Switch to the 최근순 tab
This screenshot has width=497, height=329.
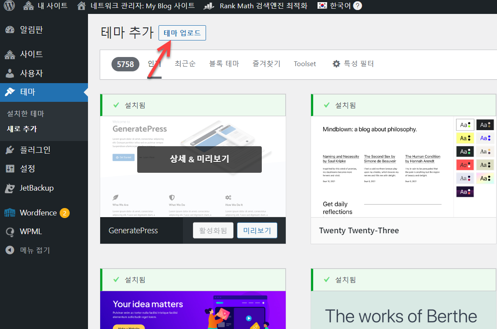click(185, 64)
